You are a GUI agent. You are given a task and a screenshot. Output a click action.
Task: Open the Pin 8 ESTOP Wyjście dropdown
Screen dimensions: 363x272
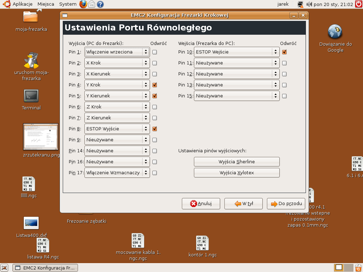coord(117,129)
